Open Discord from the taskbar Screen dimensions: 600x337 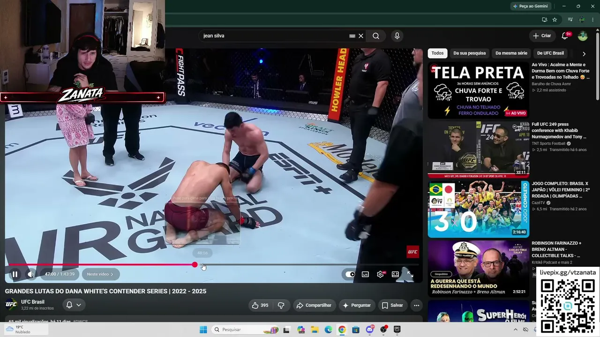click(370, 330)
